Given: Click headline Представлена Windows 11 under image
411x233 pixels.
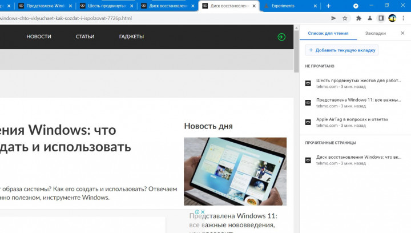Looking at the screenshot, I should tap(233, 224).
